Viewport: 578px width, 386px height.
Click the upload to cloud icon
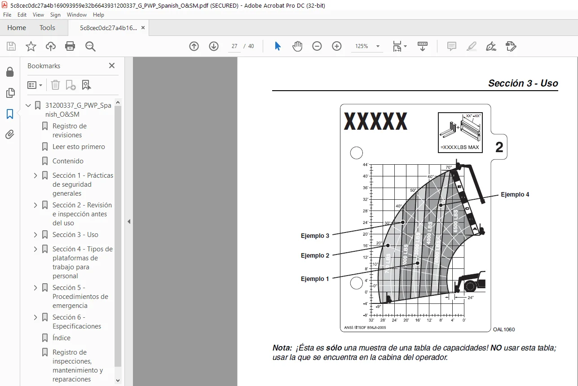pos(51,46)
